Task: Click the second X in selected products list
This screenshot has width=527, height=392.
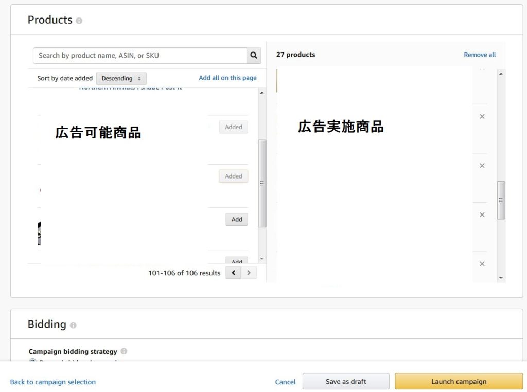Action: pyautogui.click(x=482, y=166)
